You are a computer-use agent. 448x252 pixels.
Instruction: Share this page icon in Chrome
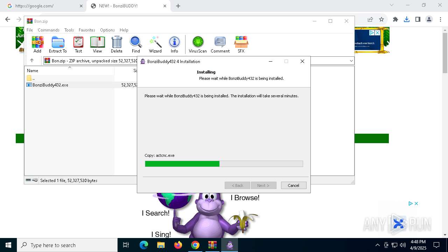(x=370, y=19)
